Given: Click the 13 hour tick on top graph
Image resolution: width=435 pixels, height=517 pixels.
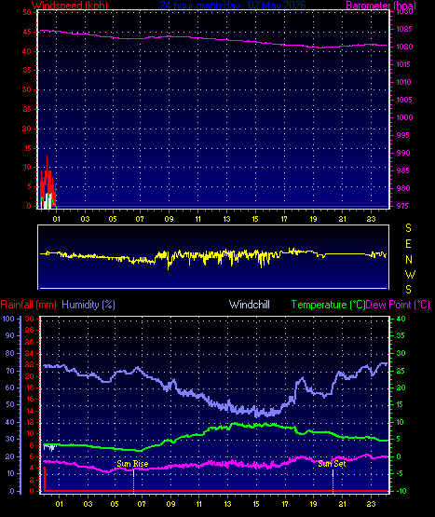Looking at the screenshot, I should 227,219.
